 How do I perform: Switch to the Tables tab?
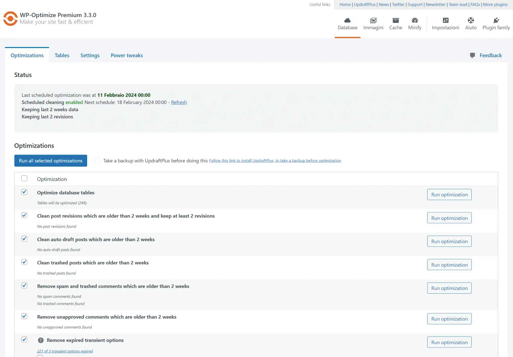point(62,55)
